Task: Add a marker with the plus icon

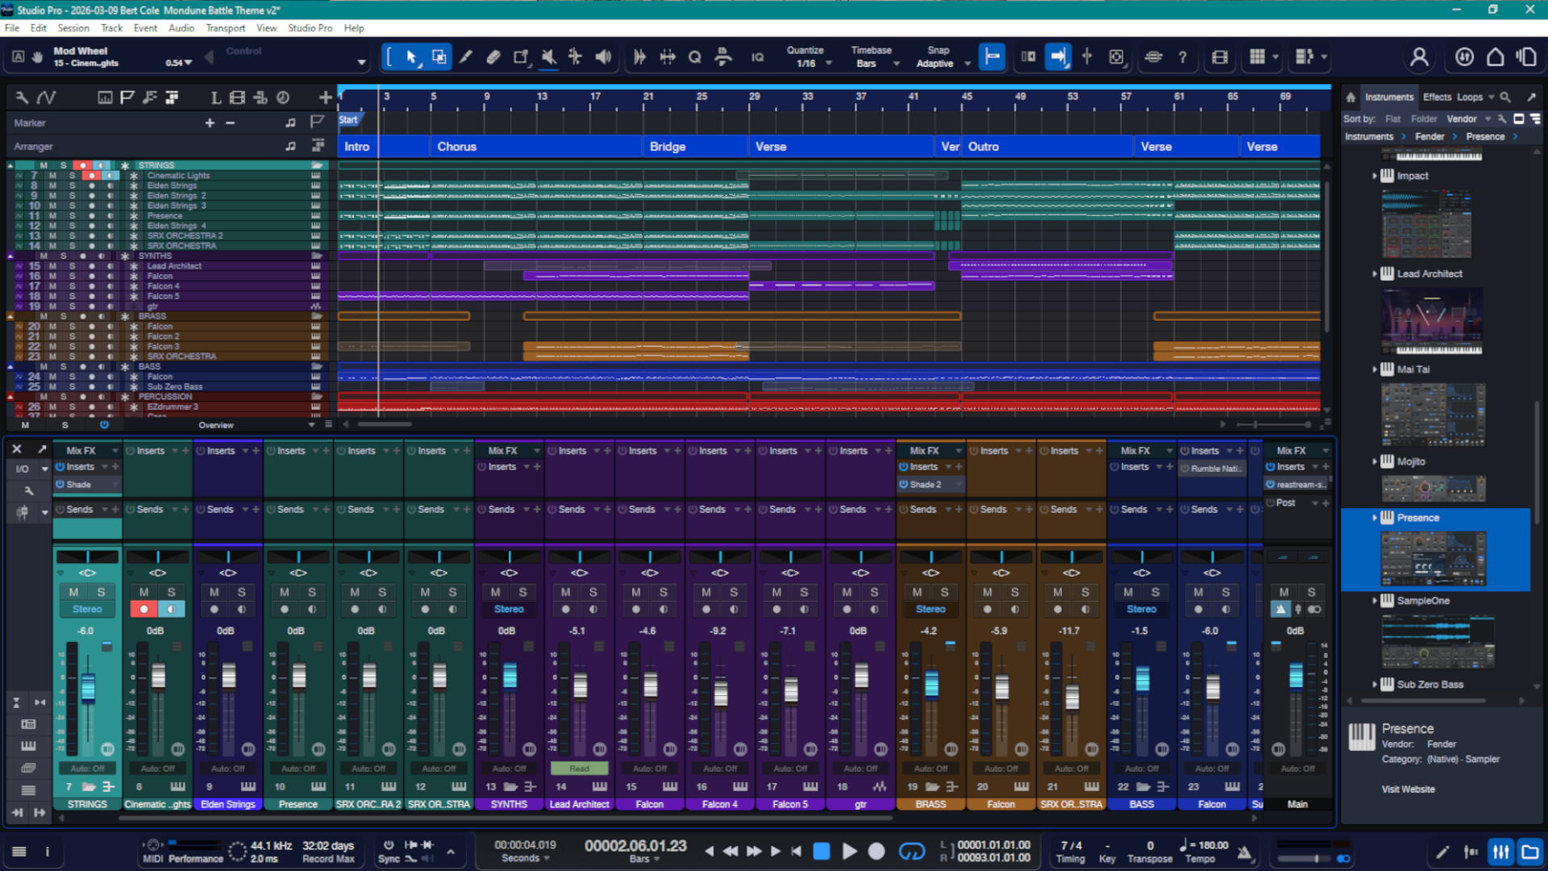Action: (x=210, y=123)
